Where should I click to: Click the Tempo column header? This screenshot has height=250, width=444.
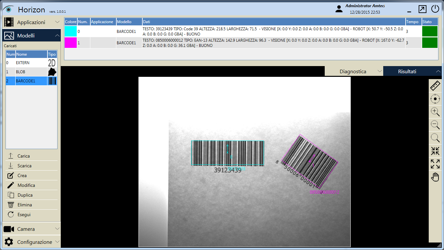(413, 22)
